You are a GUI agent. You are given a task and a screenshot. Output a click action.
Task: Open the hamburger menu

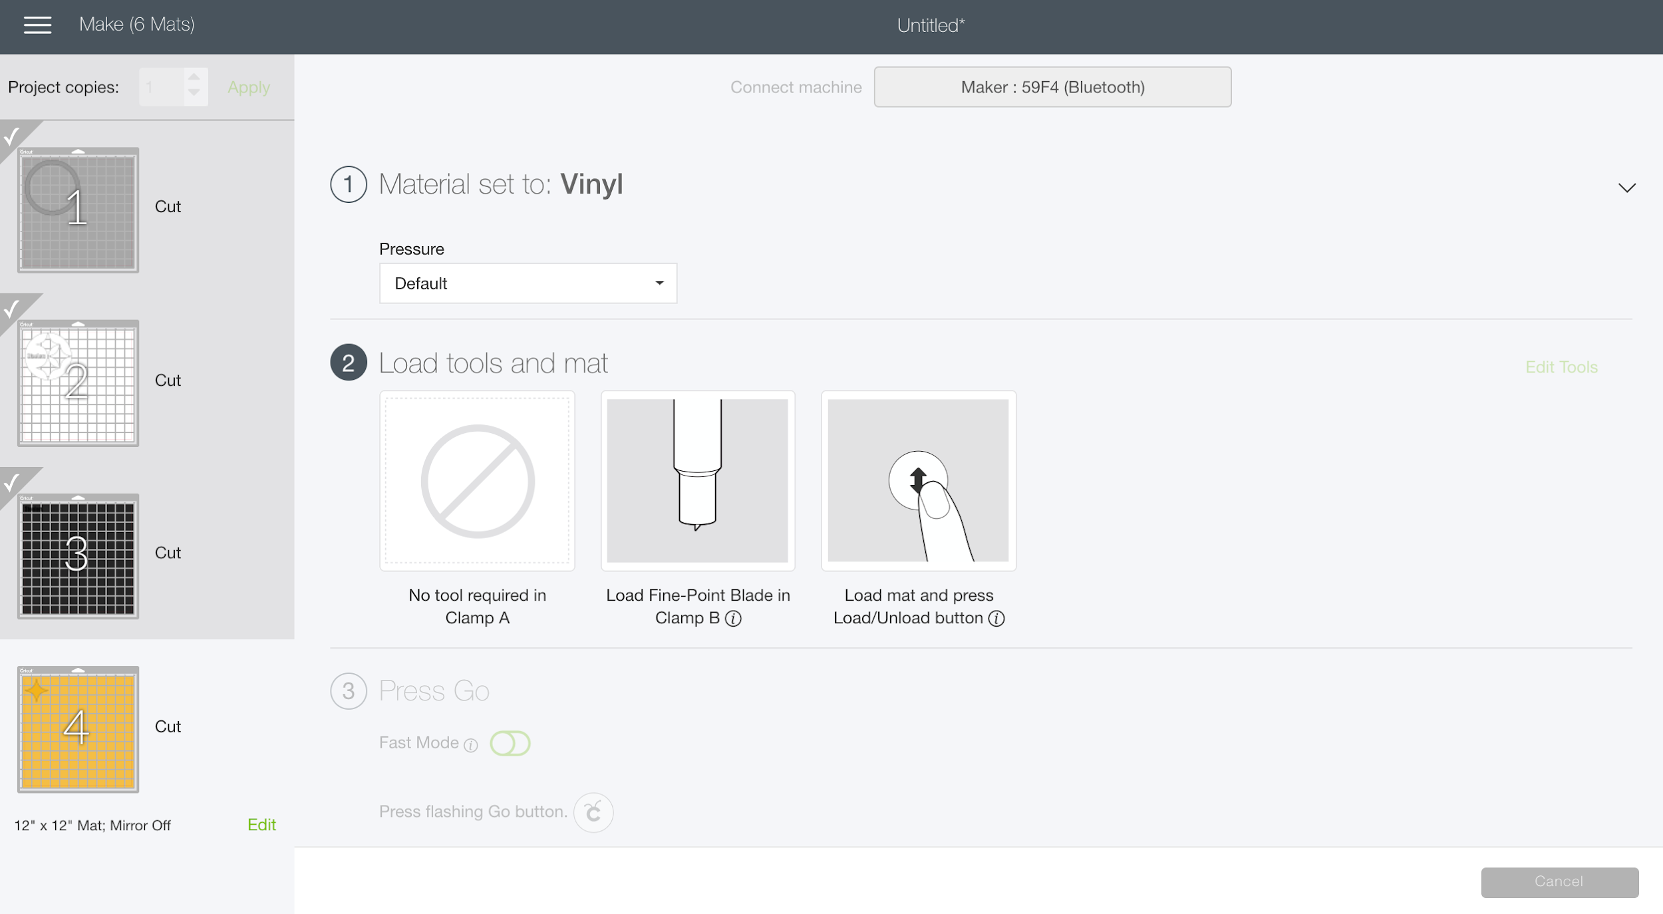pos(37,25)
